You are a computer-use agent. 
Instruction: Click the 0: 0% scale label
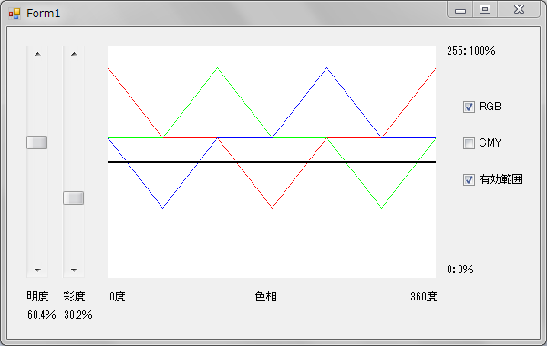tap(460, 270)
